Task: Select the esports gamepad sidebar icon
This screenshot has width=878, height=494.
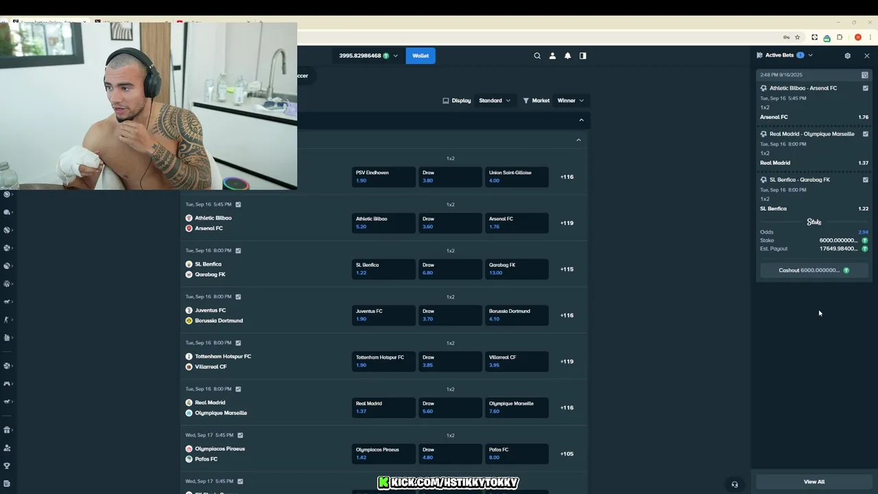Action: point(7,384)
